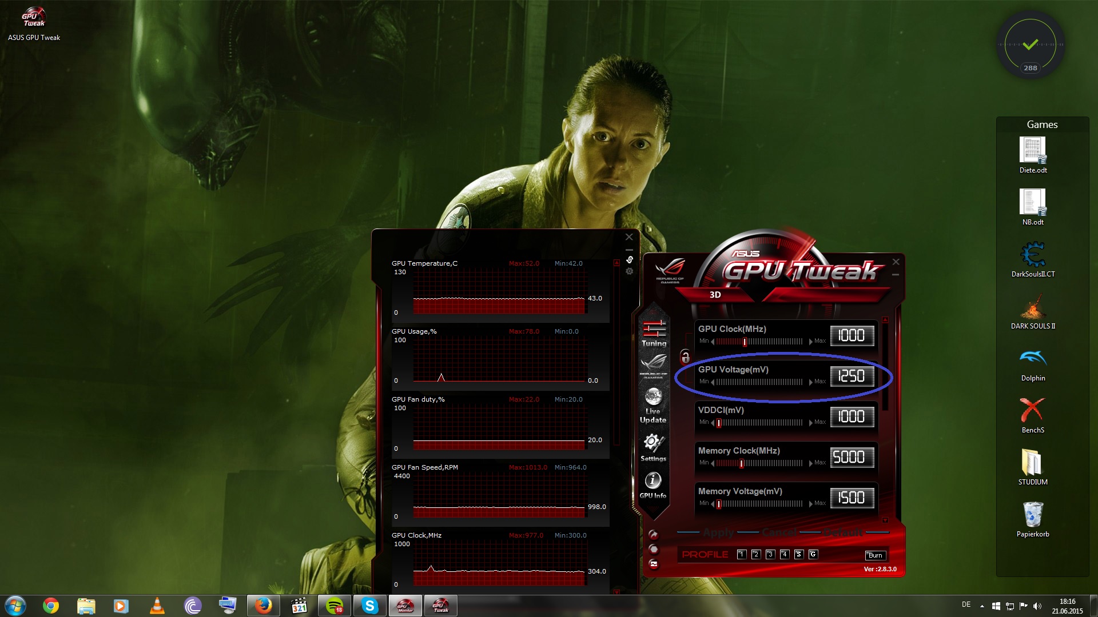Decrease Memory Clock with the Min arrow
Image resolution: width=1098 pixels, height=617 pixels.
[x=713, y=463]
